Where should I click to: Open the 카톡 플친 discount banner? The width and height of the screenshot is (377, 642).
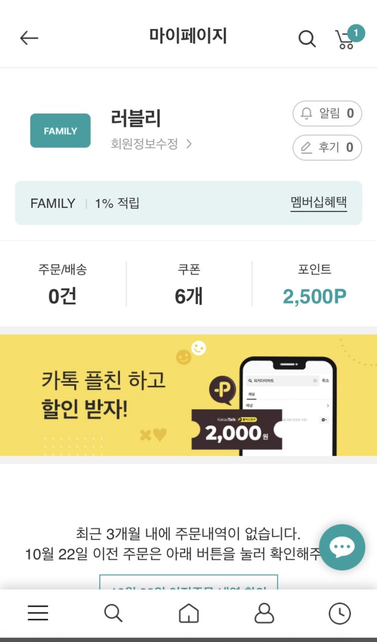click(188, 395)
